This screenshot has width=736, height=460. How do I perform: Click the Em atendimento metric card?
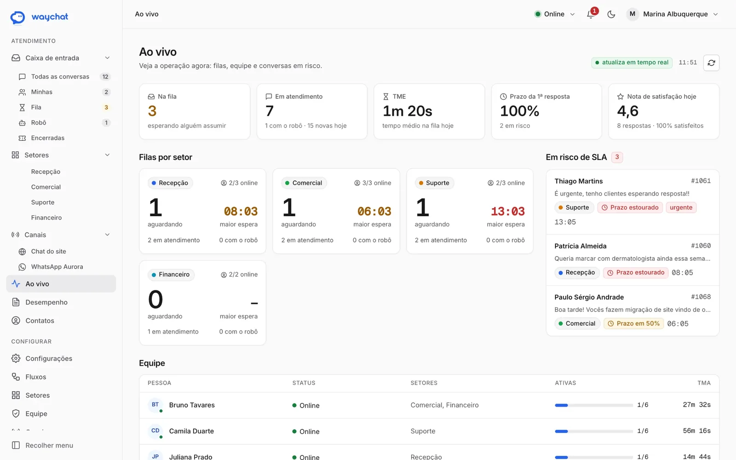312,111
